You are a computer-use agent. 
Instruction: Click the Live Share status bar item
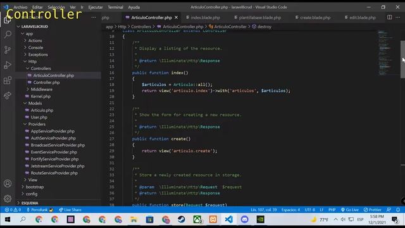click(70, 210)
